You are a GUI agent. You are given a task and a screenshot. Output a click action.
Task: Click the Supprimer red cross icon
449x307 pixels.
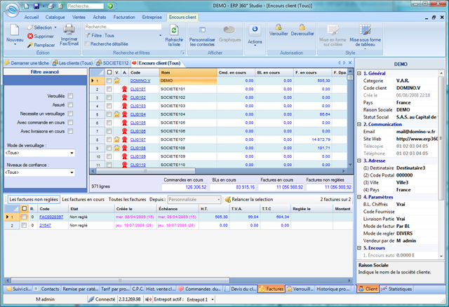(30, 36)
